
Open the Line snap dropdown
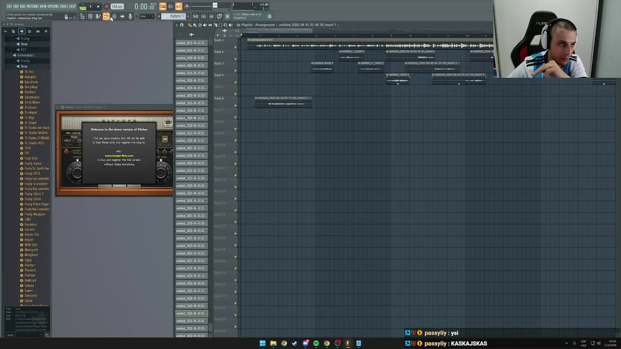147,16
